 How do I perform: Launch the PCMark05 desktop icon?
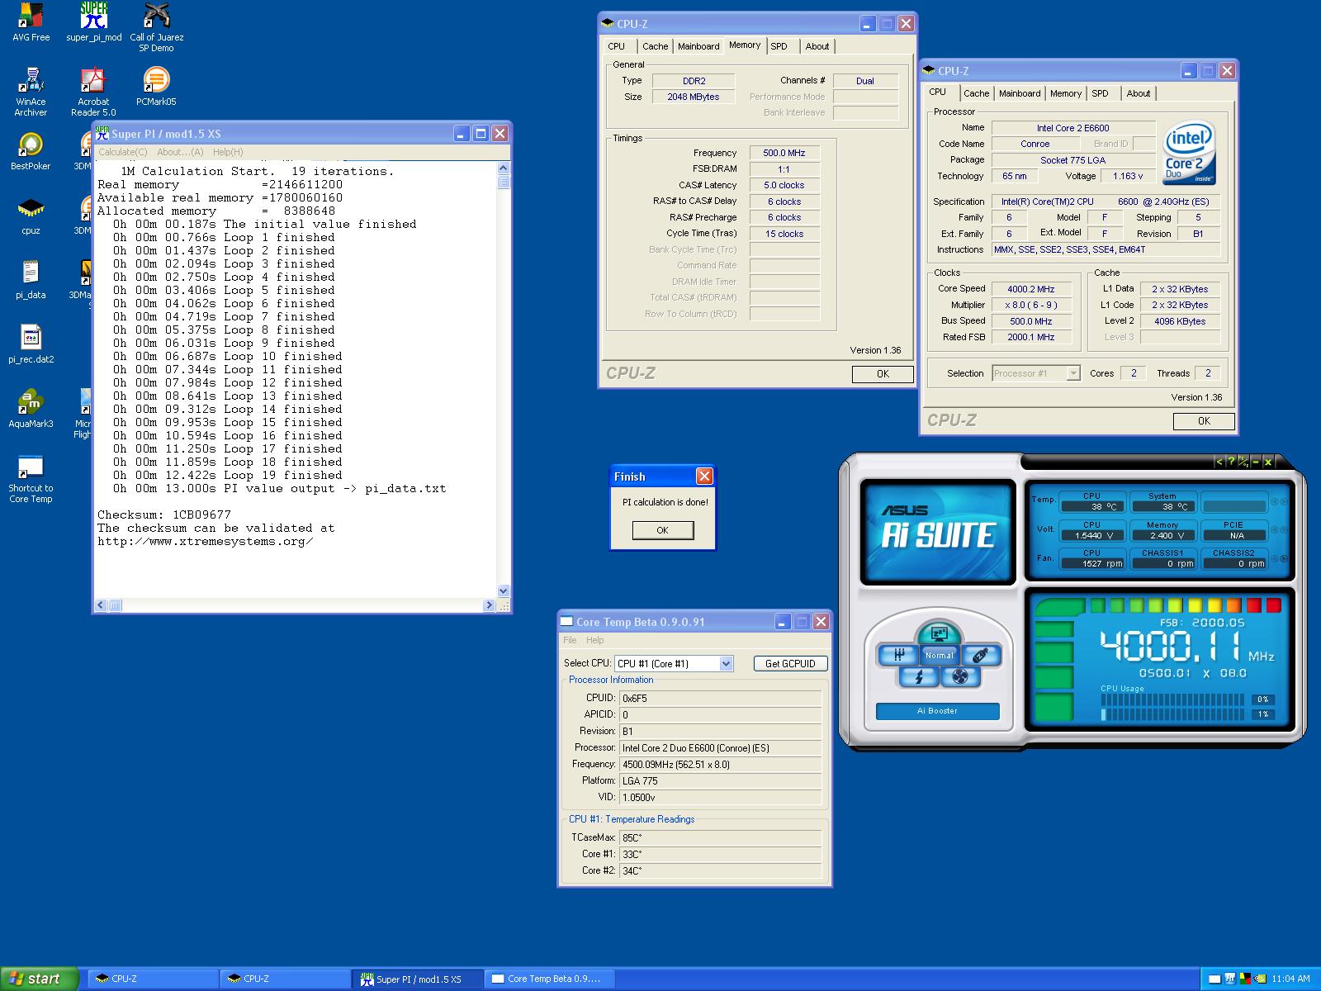[156, 87]
